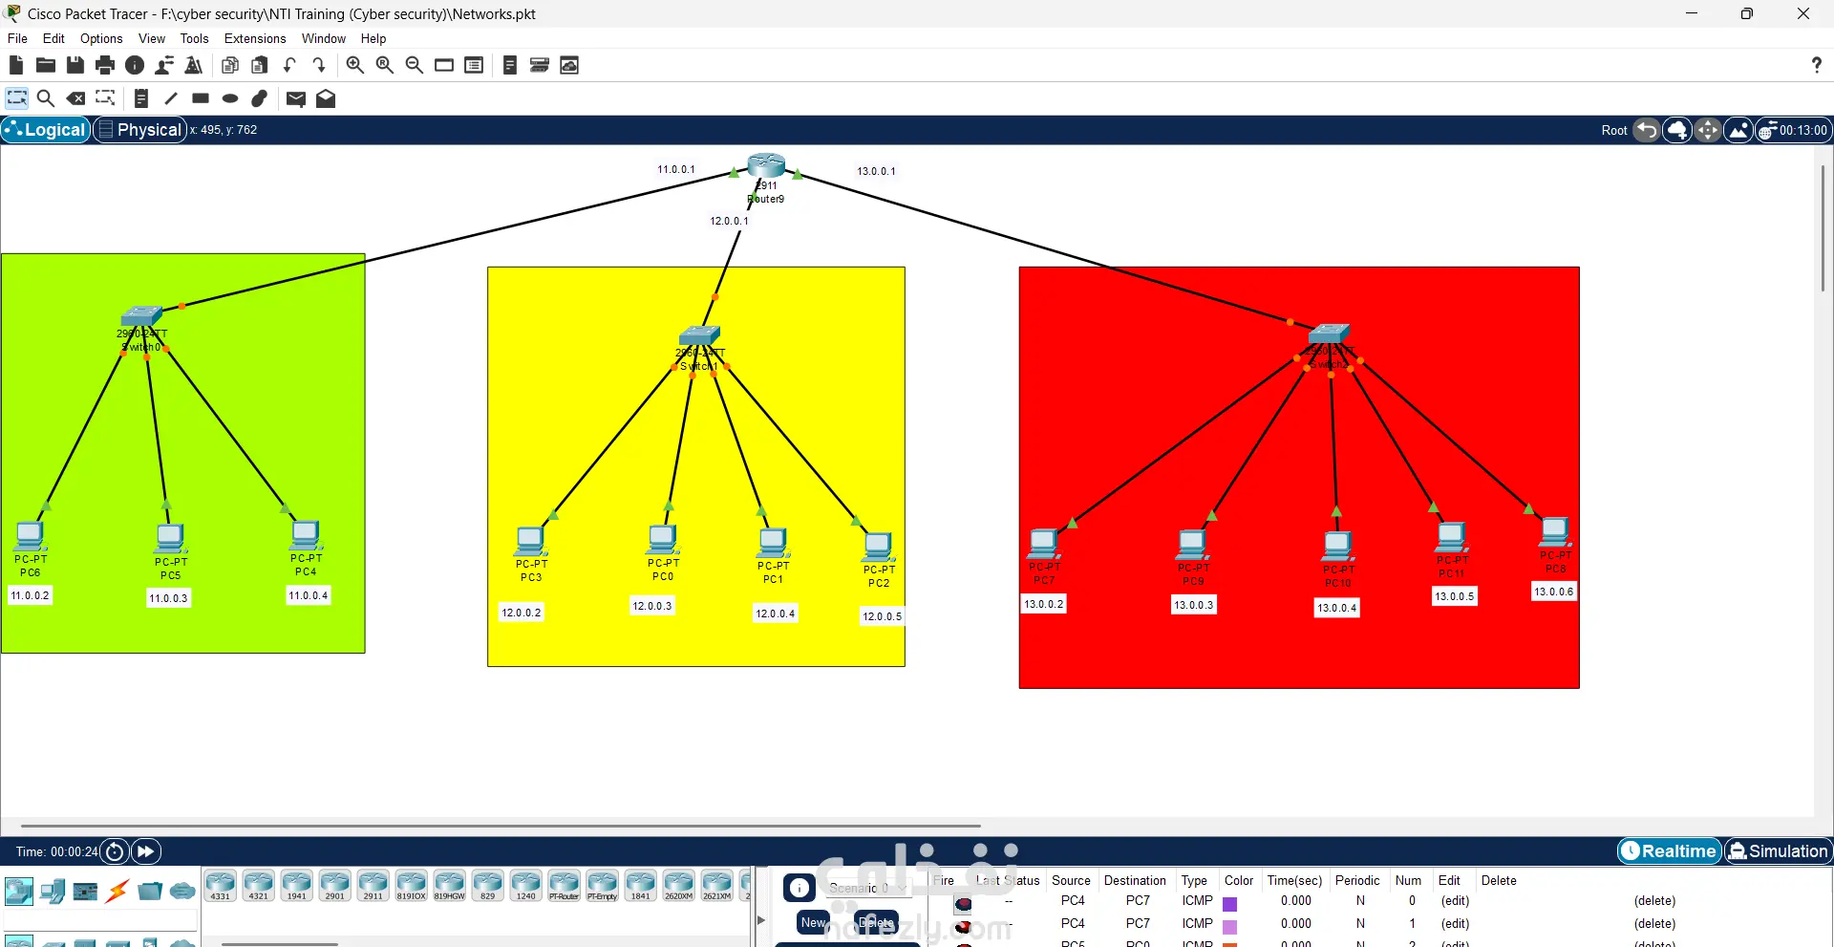Open the Scenario 0 dropdown
The width and height of the screenshot is (1834, 947).
click(867, 888)
